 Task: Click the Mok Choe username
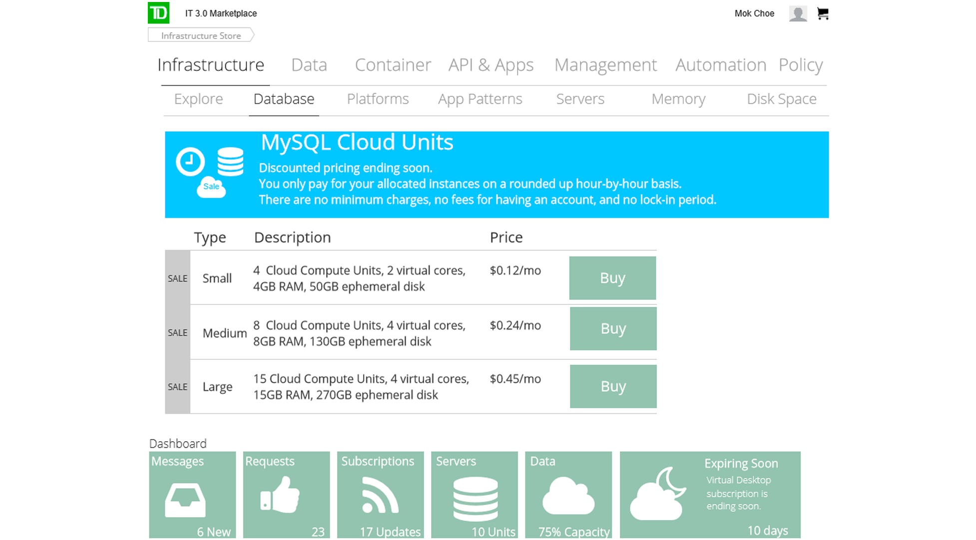[754, 13]
